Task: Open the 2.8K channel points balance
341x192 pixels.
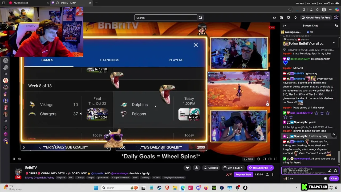Action: coord(288,179)
